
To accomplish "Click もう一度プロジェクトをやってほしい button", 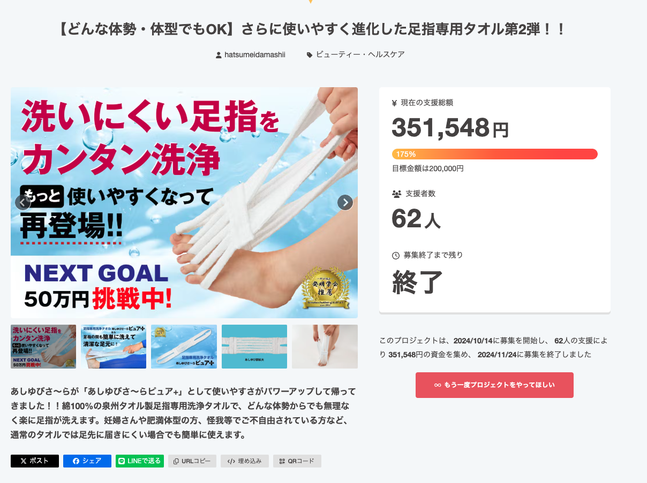I will pos(494,385).
